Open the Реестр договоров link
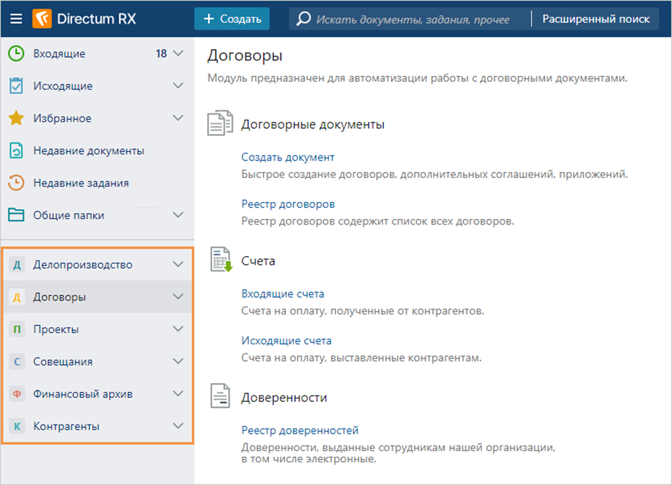The height and width of the screenshot is (485, 672). tap(288, 204)
